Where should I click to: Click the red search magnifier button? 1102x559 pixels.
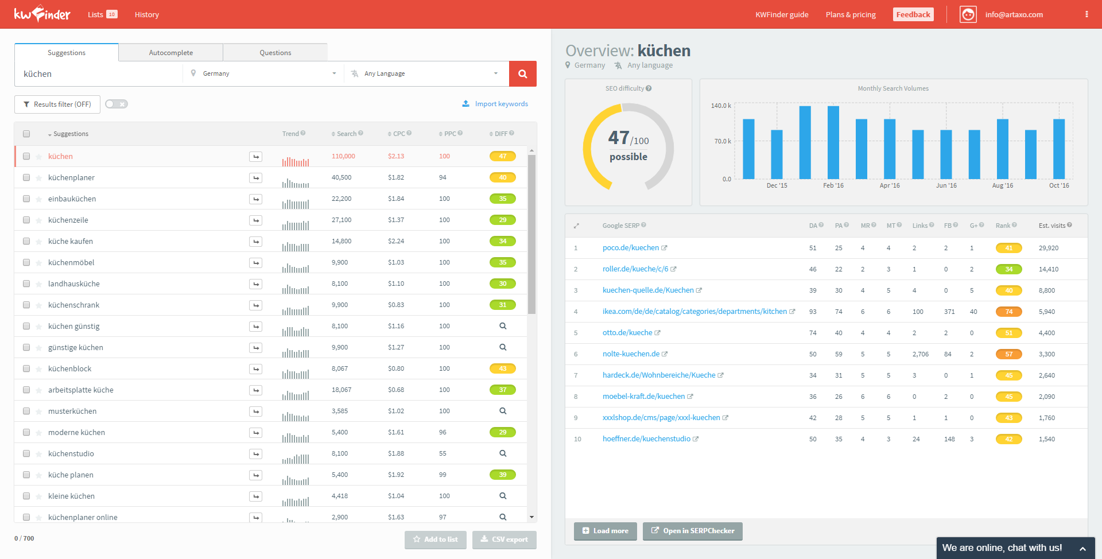pyautogui.click(x=522, y=73)
